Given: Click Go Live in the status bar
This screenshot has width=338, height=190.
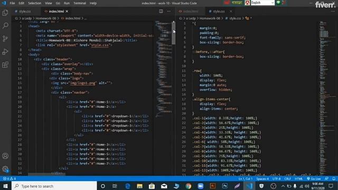Looking at the screenshot, I should [314, 179].
